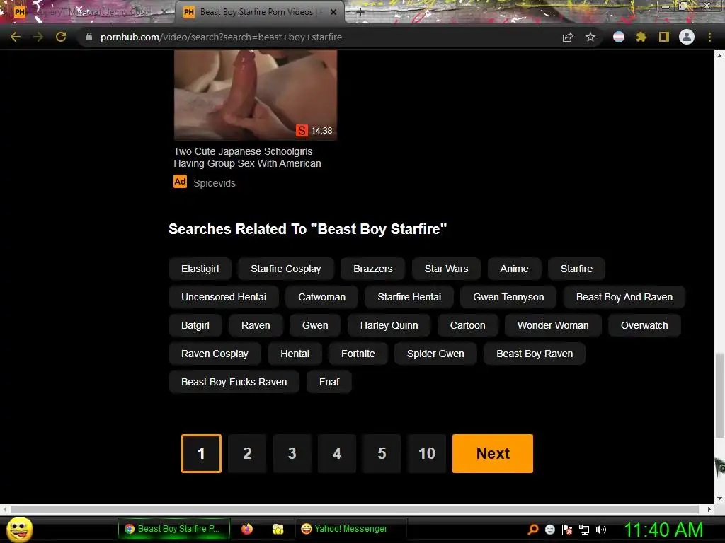This screenshot has width=725, height=543.
Task: Click the vertical scrollbar thumb
Action: [719, 395]
